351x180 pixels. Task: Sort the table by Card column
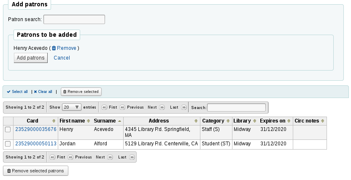click(32, 121)
